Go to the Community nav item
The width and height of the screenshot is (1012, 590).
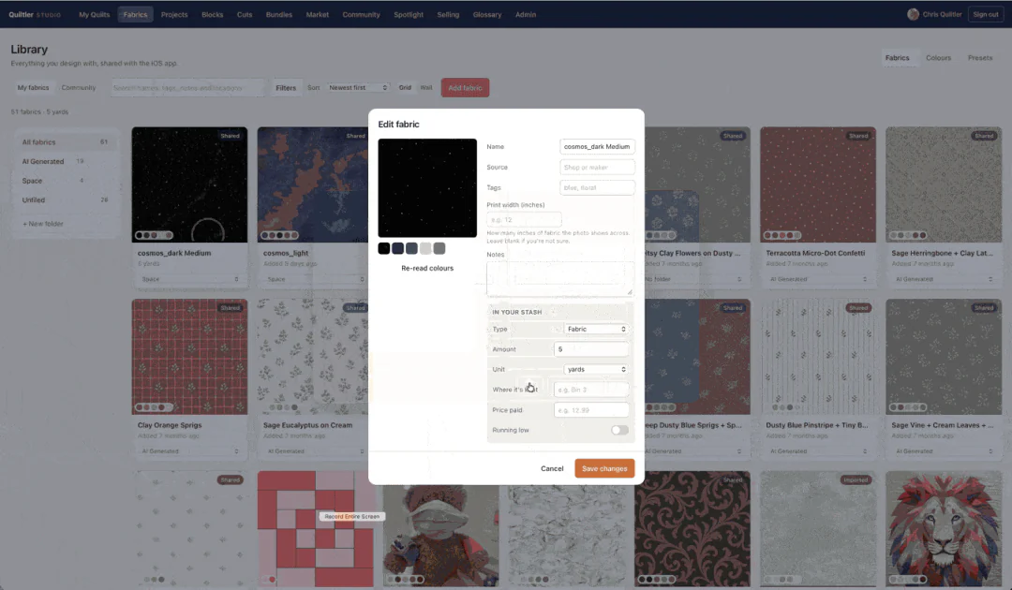click(x=361, y=14)
